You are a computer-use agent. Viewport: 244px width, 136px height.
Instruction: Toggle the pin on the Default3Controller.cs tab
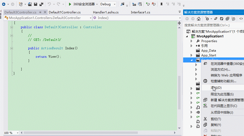(40, 12)
